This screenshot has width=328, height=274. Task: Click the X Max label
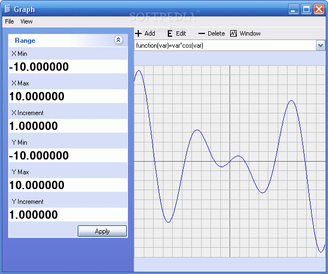pyautogui.click(x=20, y=83)
